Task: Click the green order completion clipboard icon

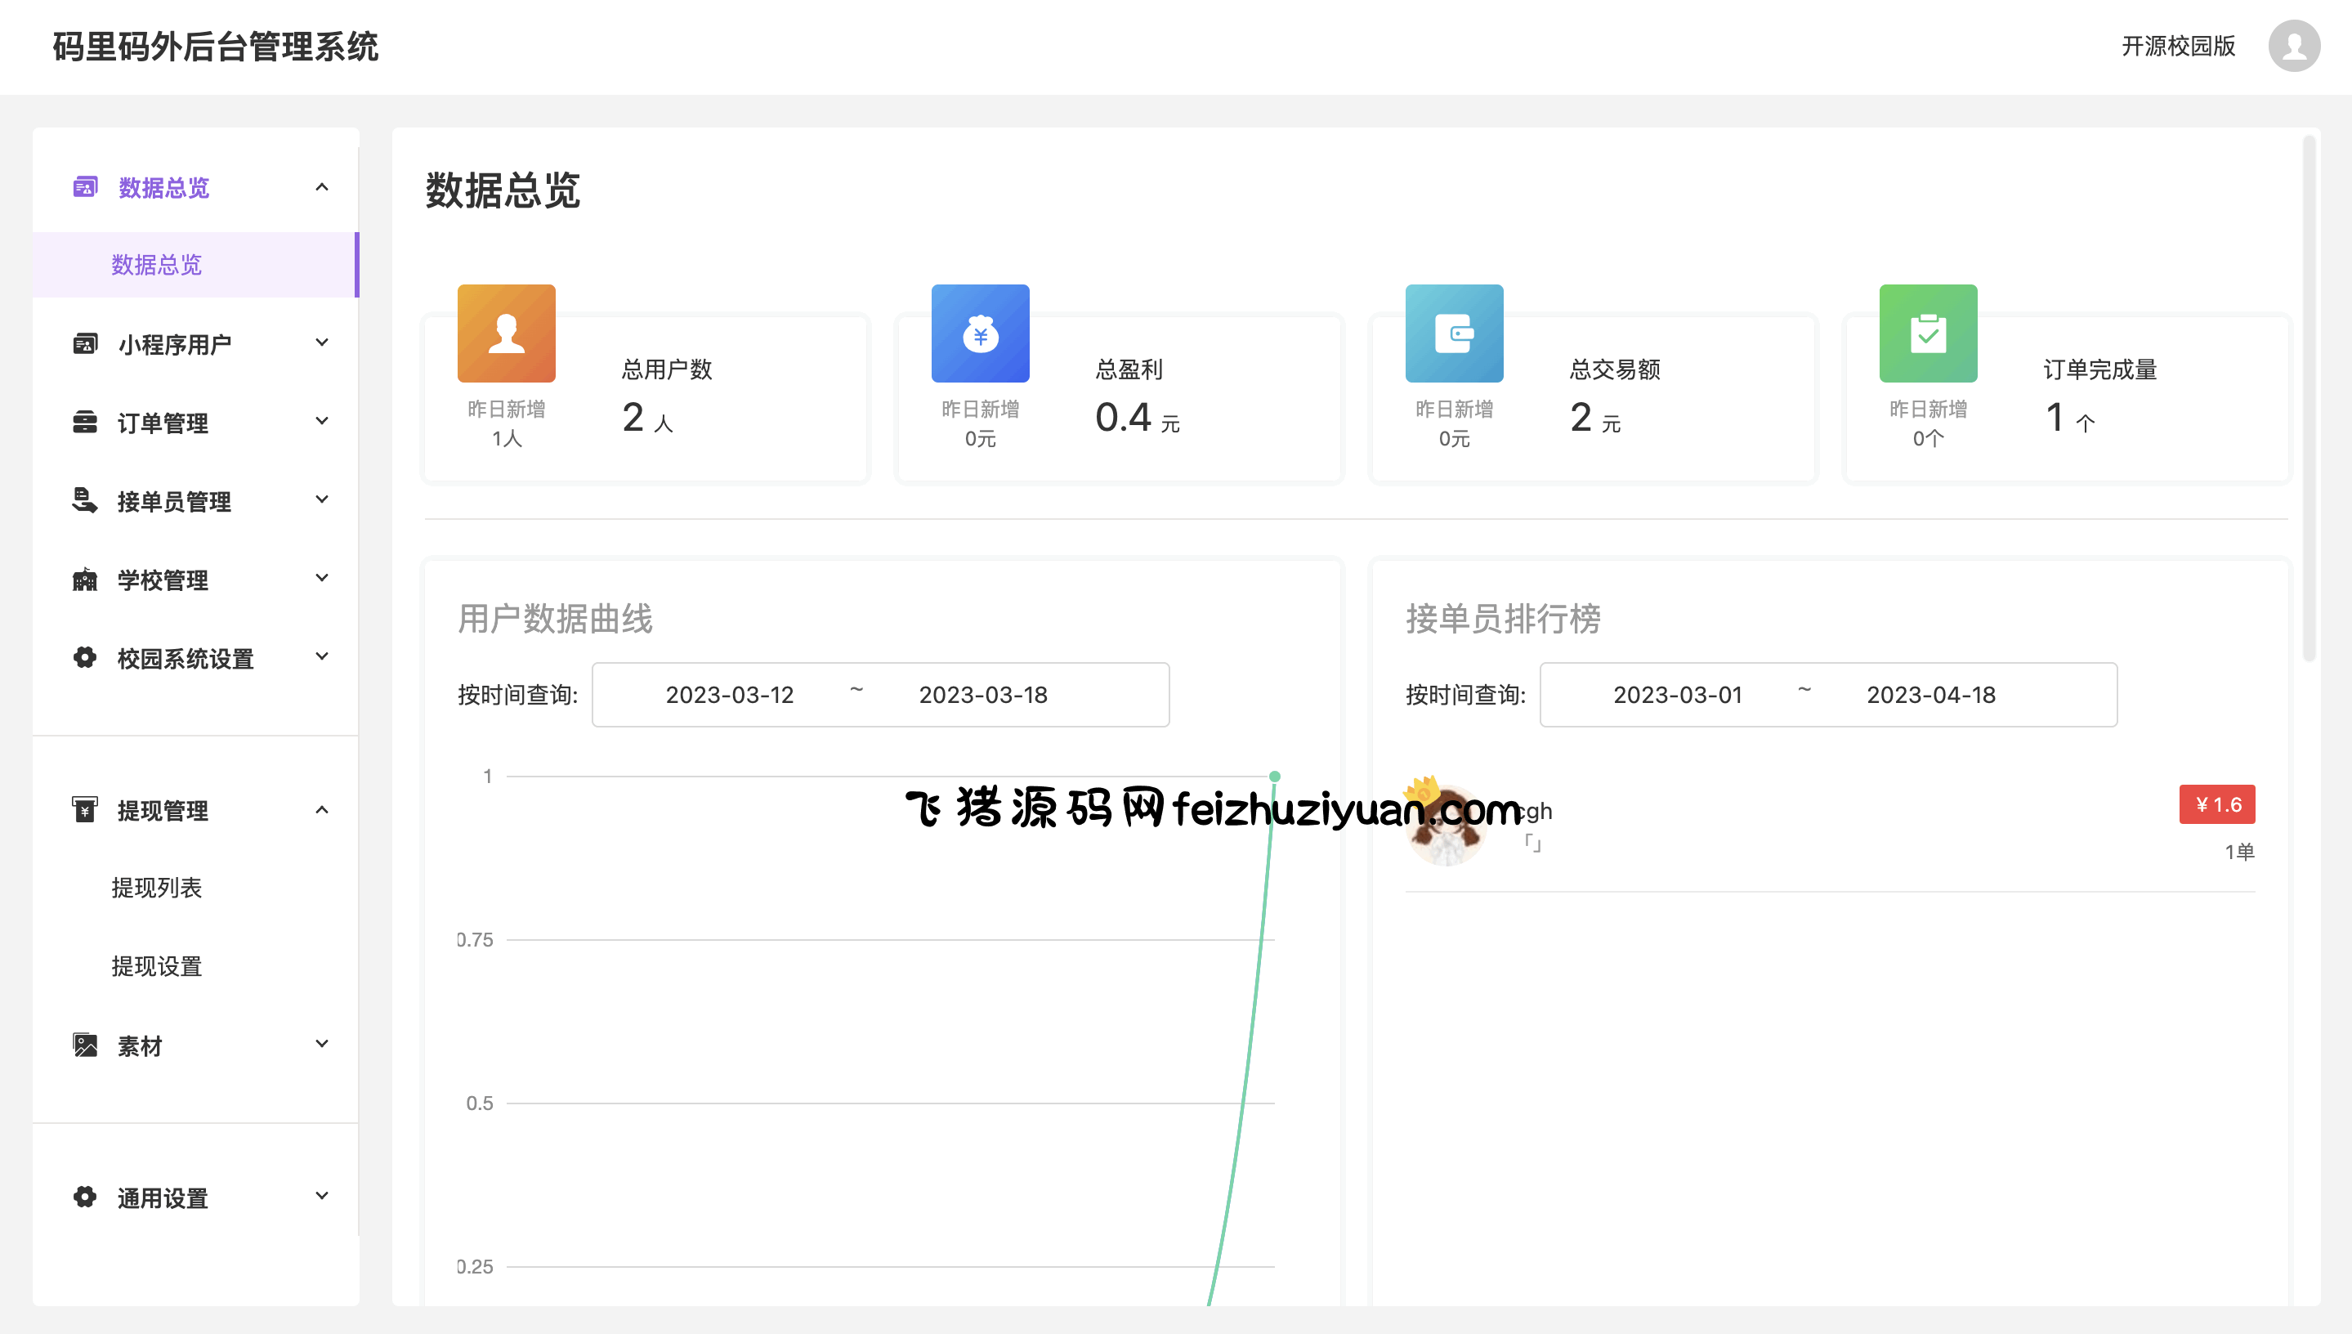Action: click(x=1927, y=333)
